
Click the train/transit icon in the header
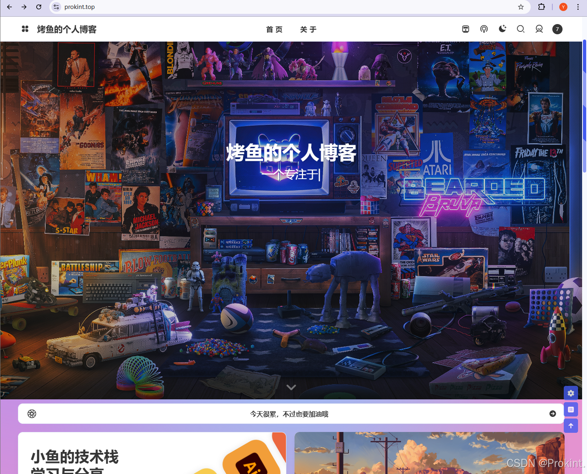[x=465, y=29]
